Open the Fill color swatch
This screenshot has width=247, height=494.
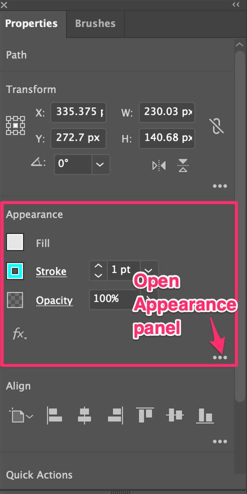[x=15, y=242]
